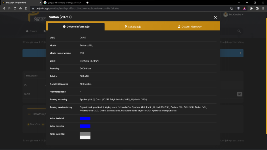Open the Brave wallet icon

[257, 8]
